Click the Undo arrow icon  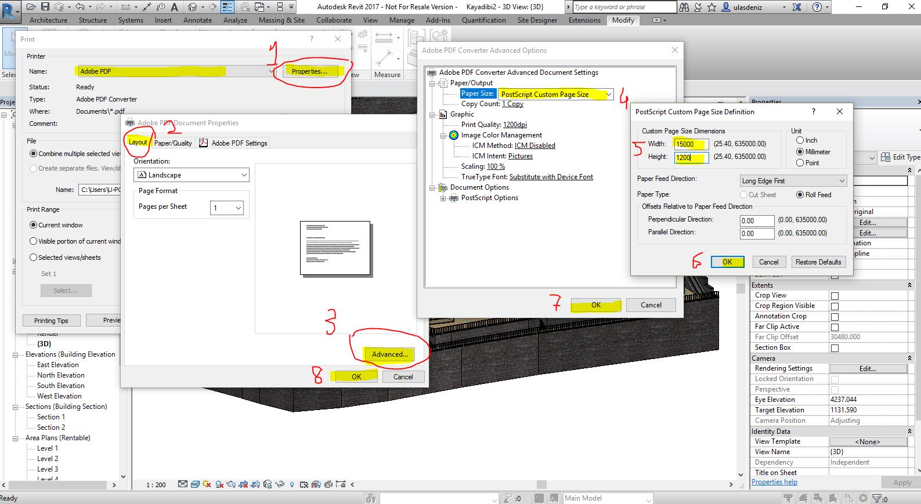click(x=80, y=7)
